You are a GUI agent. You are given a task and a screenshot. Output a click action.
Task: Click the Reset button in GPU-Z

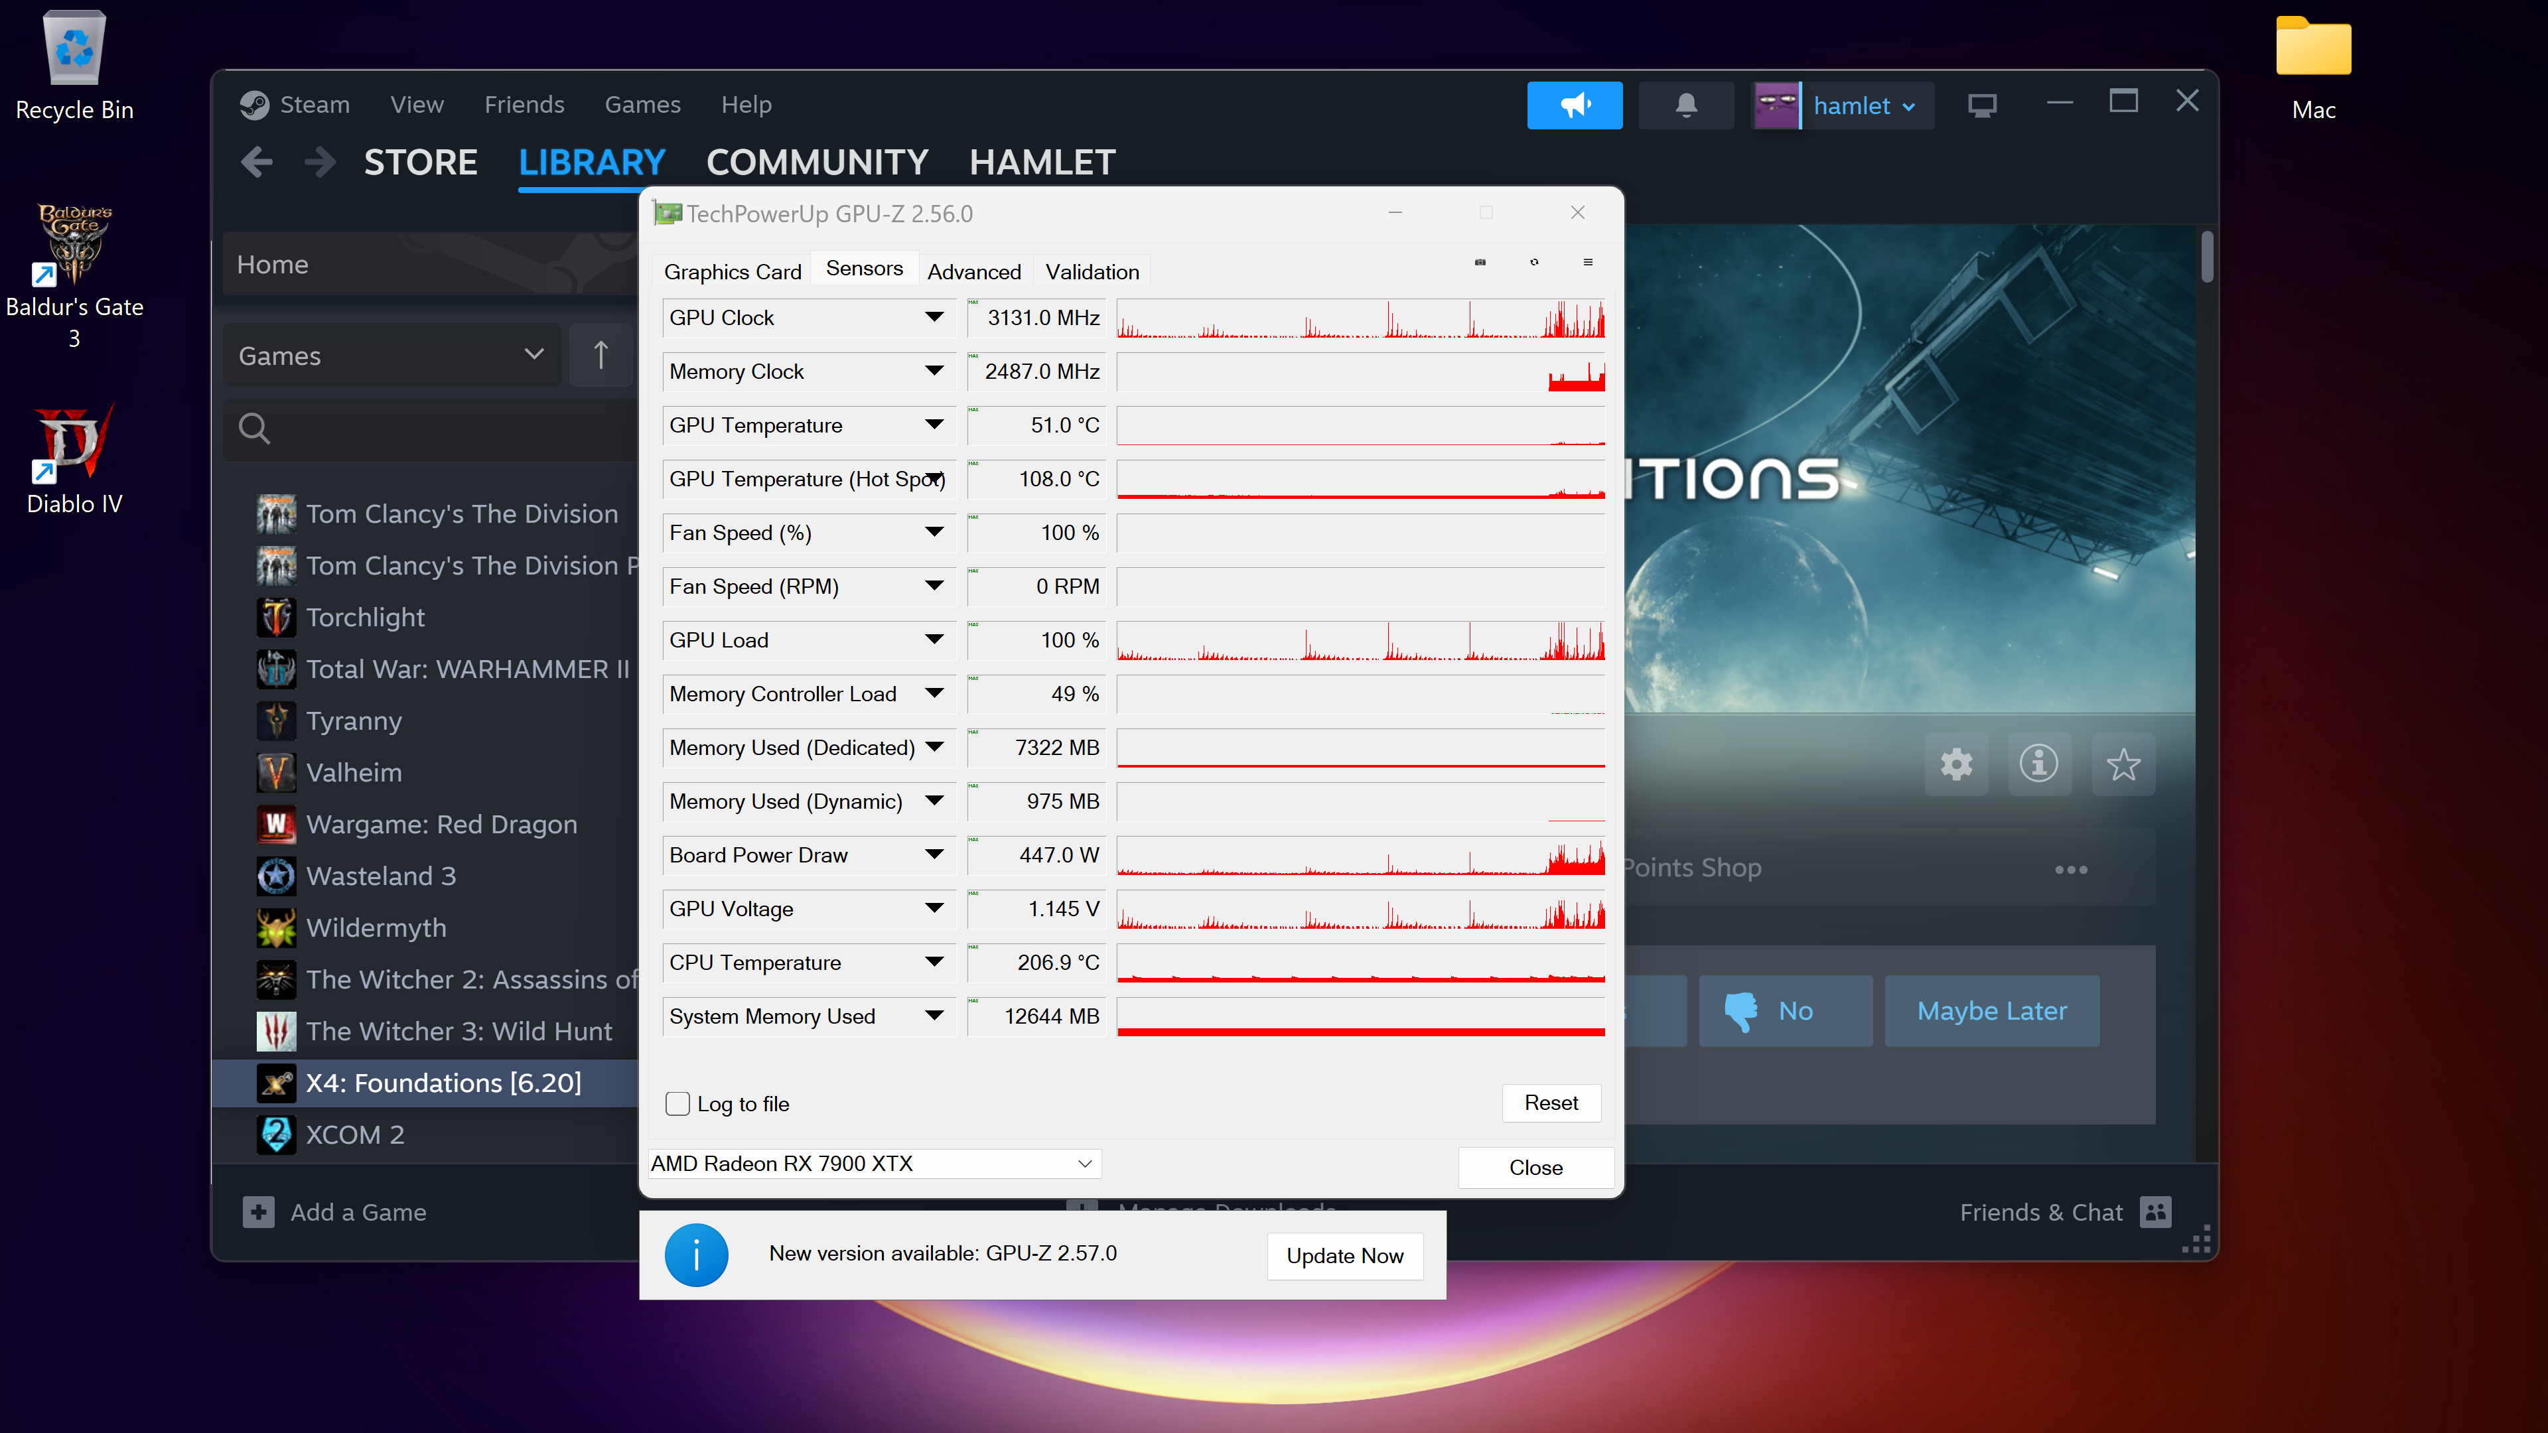pyautogui.click(x=1551, y=1103)
